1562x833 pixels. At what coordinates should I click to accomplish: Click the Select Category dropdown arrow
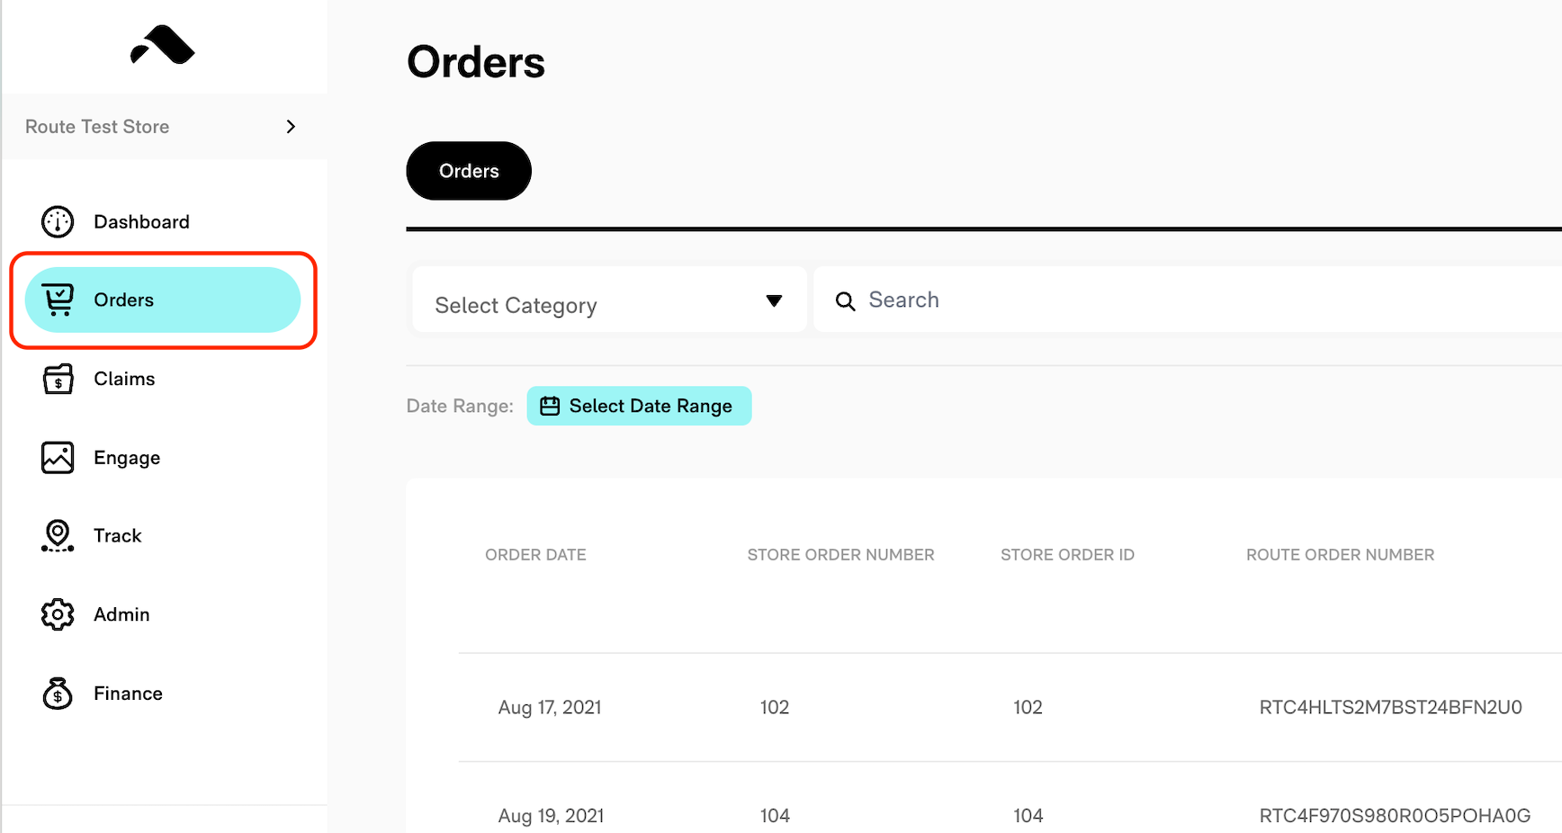click(774, 300)
